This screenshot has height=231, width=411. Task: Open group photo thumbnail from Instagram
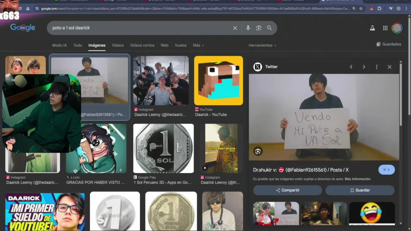coord(161,81)
